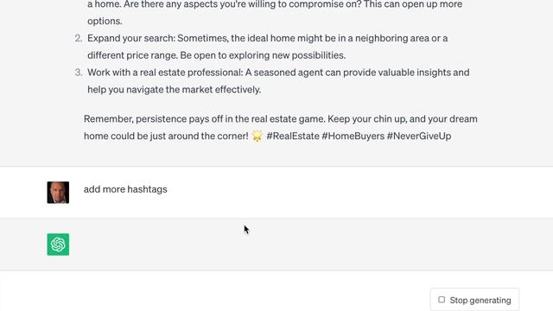The image size is (553, 311).
Task: Click the #RealEstate hashtag
Action: (293, 136)
